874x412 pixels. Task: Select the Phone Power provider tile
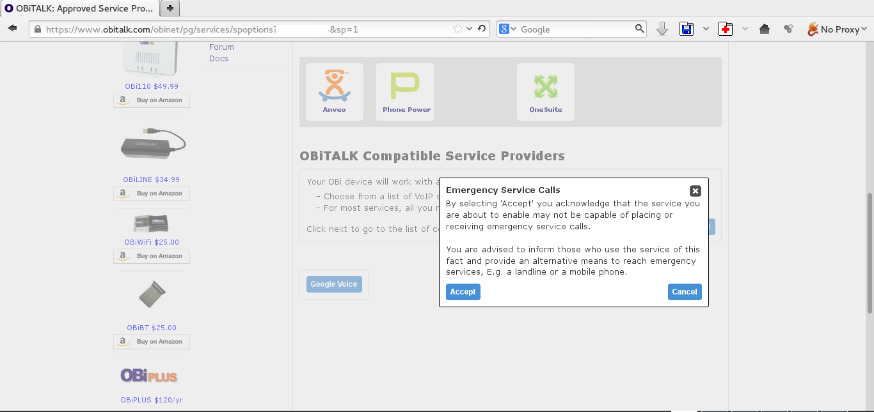[x=405, y=92]
